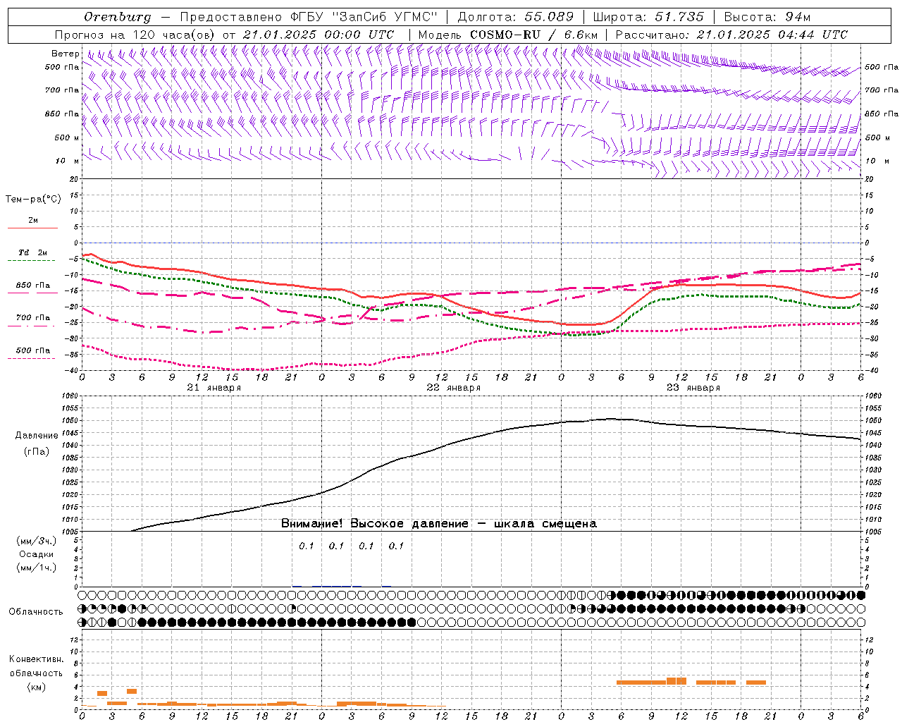Viewport: 902px width, 722px height.
Task: Click the "Конвективн." convective cloud label
Action: coord(36,659)
